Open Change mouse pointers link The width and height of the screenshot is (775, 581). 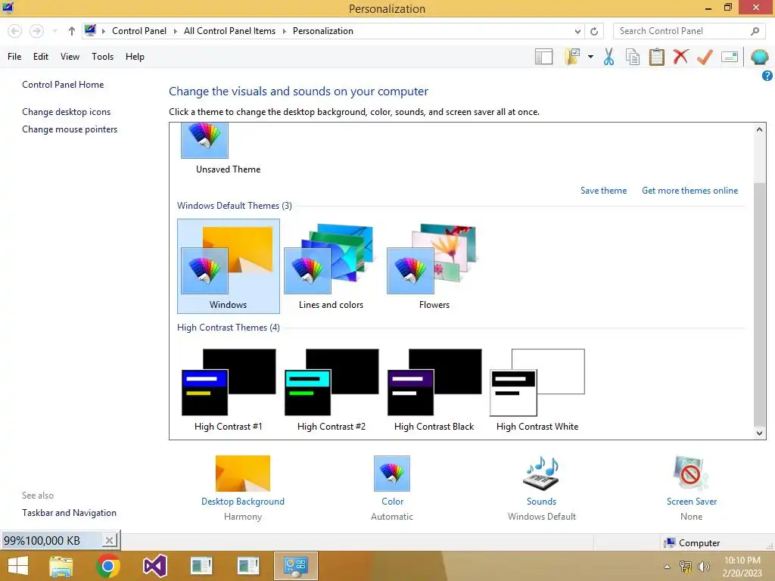point(70,129)
